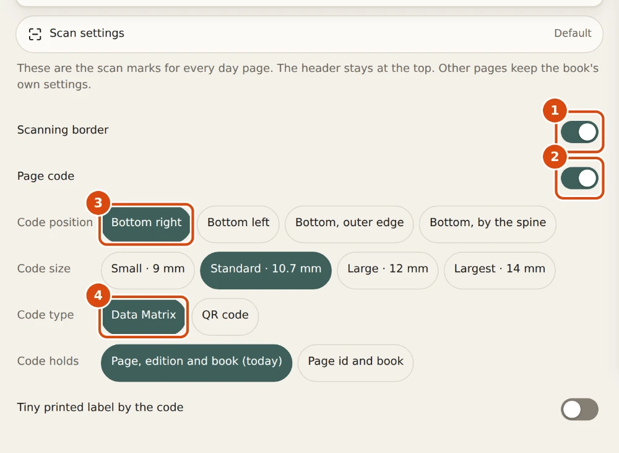Click the Default status text
Image resolution: width=619 pixels, height=453 pixels.
(x=573, y=33)
